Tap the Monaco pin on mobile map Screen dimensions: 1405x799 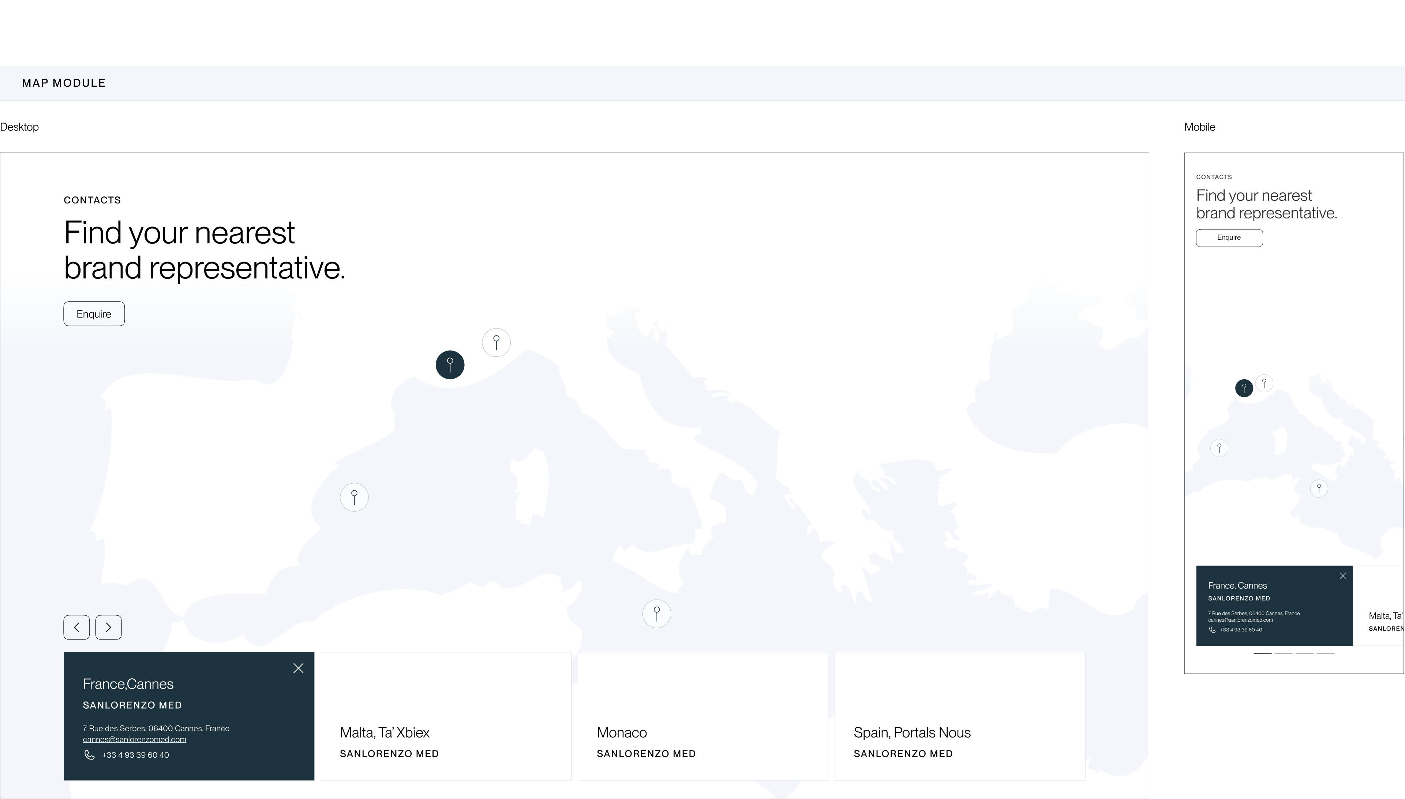(1264, 383)
